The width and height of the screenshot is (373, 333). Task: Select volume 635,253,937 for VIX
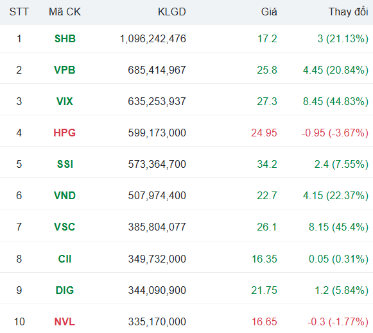[x=157, y=101]
